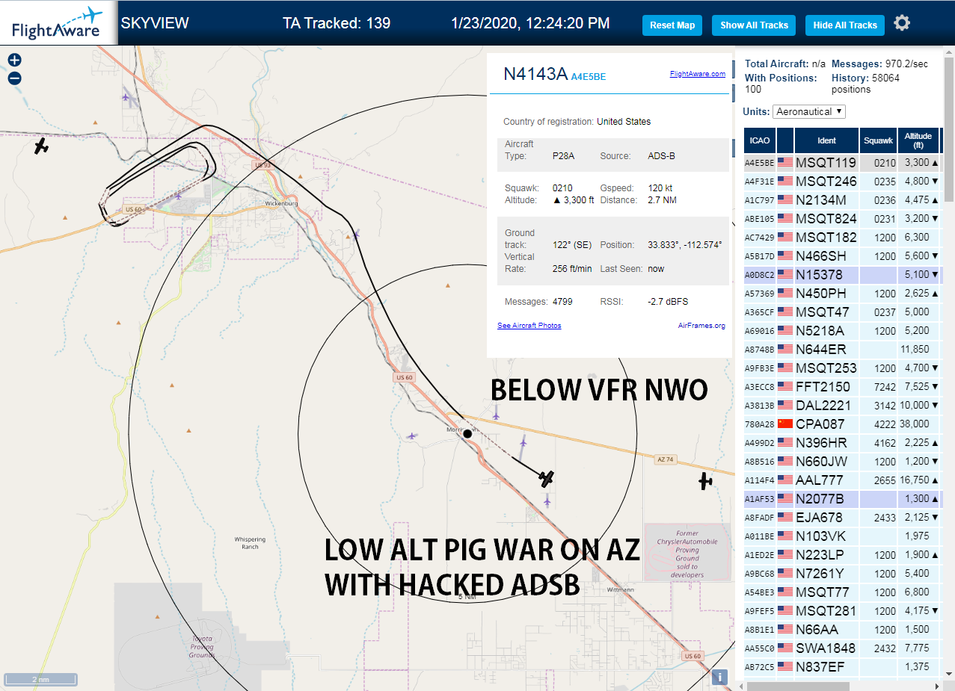
Task: Select the N2077B row
Action: 842,498
